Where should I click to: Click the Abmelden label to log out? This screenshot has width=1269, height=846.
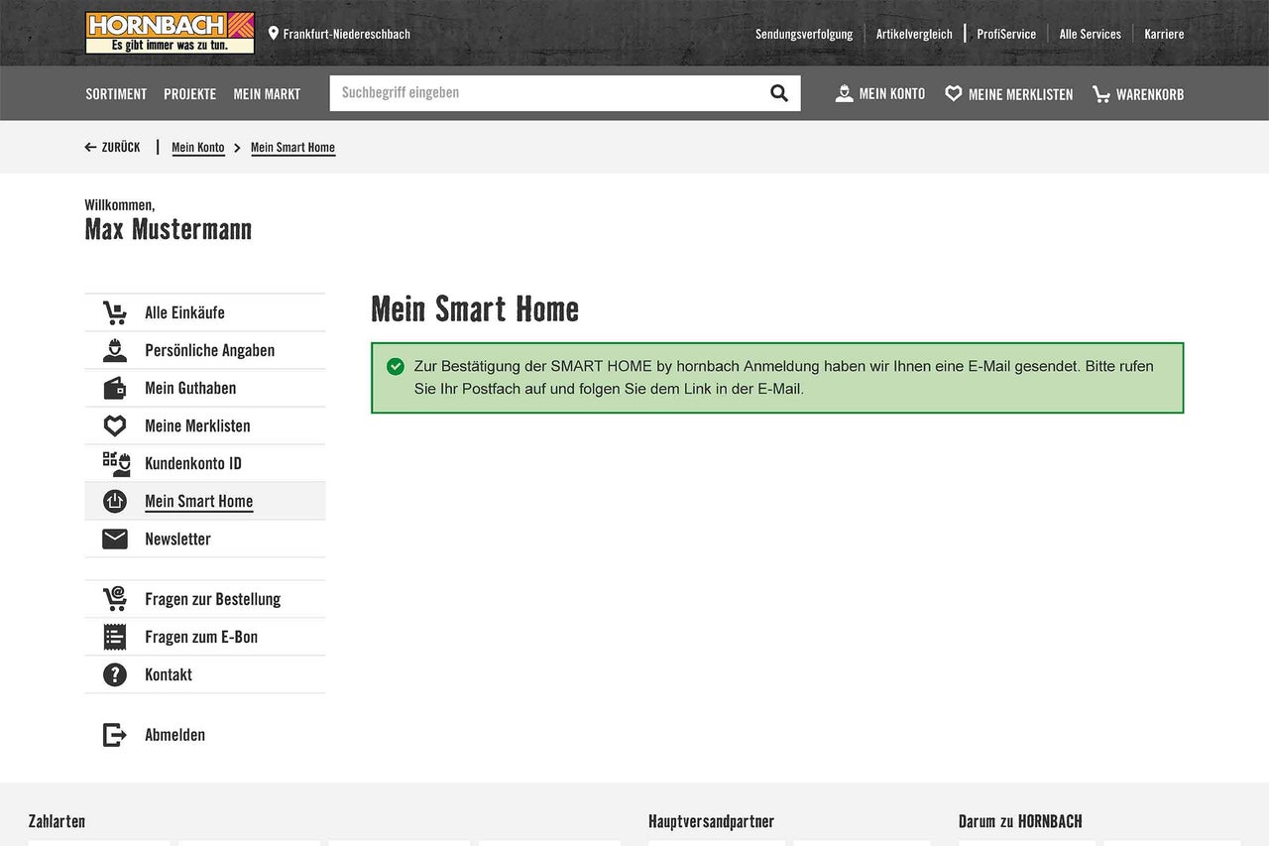pyautogui.click(x=174, y=735)
